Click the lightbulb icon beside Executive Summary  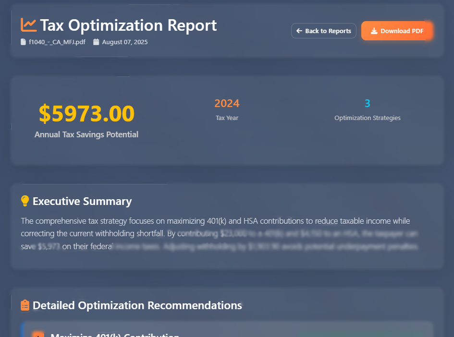(25, 201)
